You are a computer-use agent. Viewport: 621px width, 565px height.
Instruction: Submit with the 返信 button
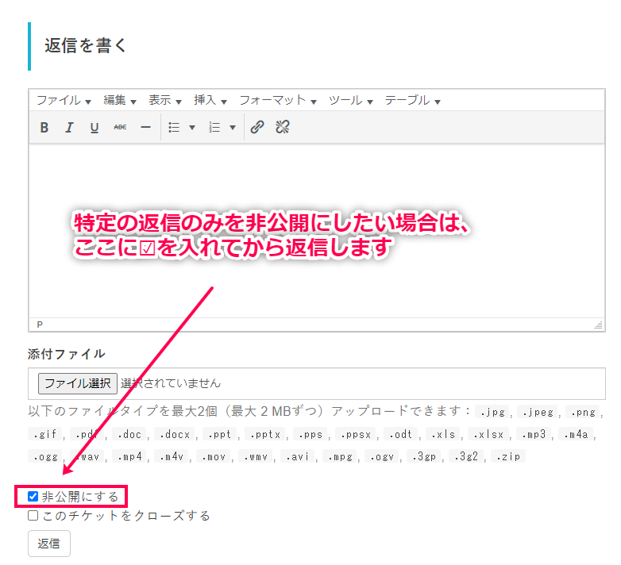point(49,544)
